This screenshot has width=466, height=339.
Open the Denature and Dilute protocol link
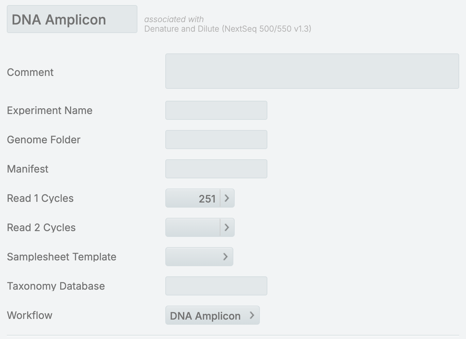228,29
